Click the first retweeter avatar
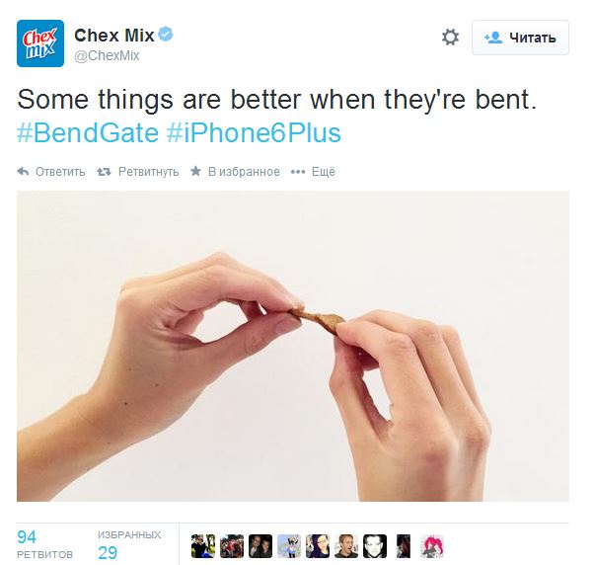Viewport: 594px width, 565px height. [203, 546]
